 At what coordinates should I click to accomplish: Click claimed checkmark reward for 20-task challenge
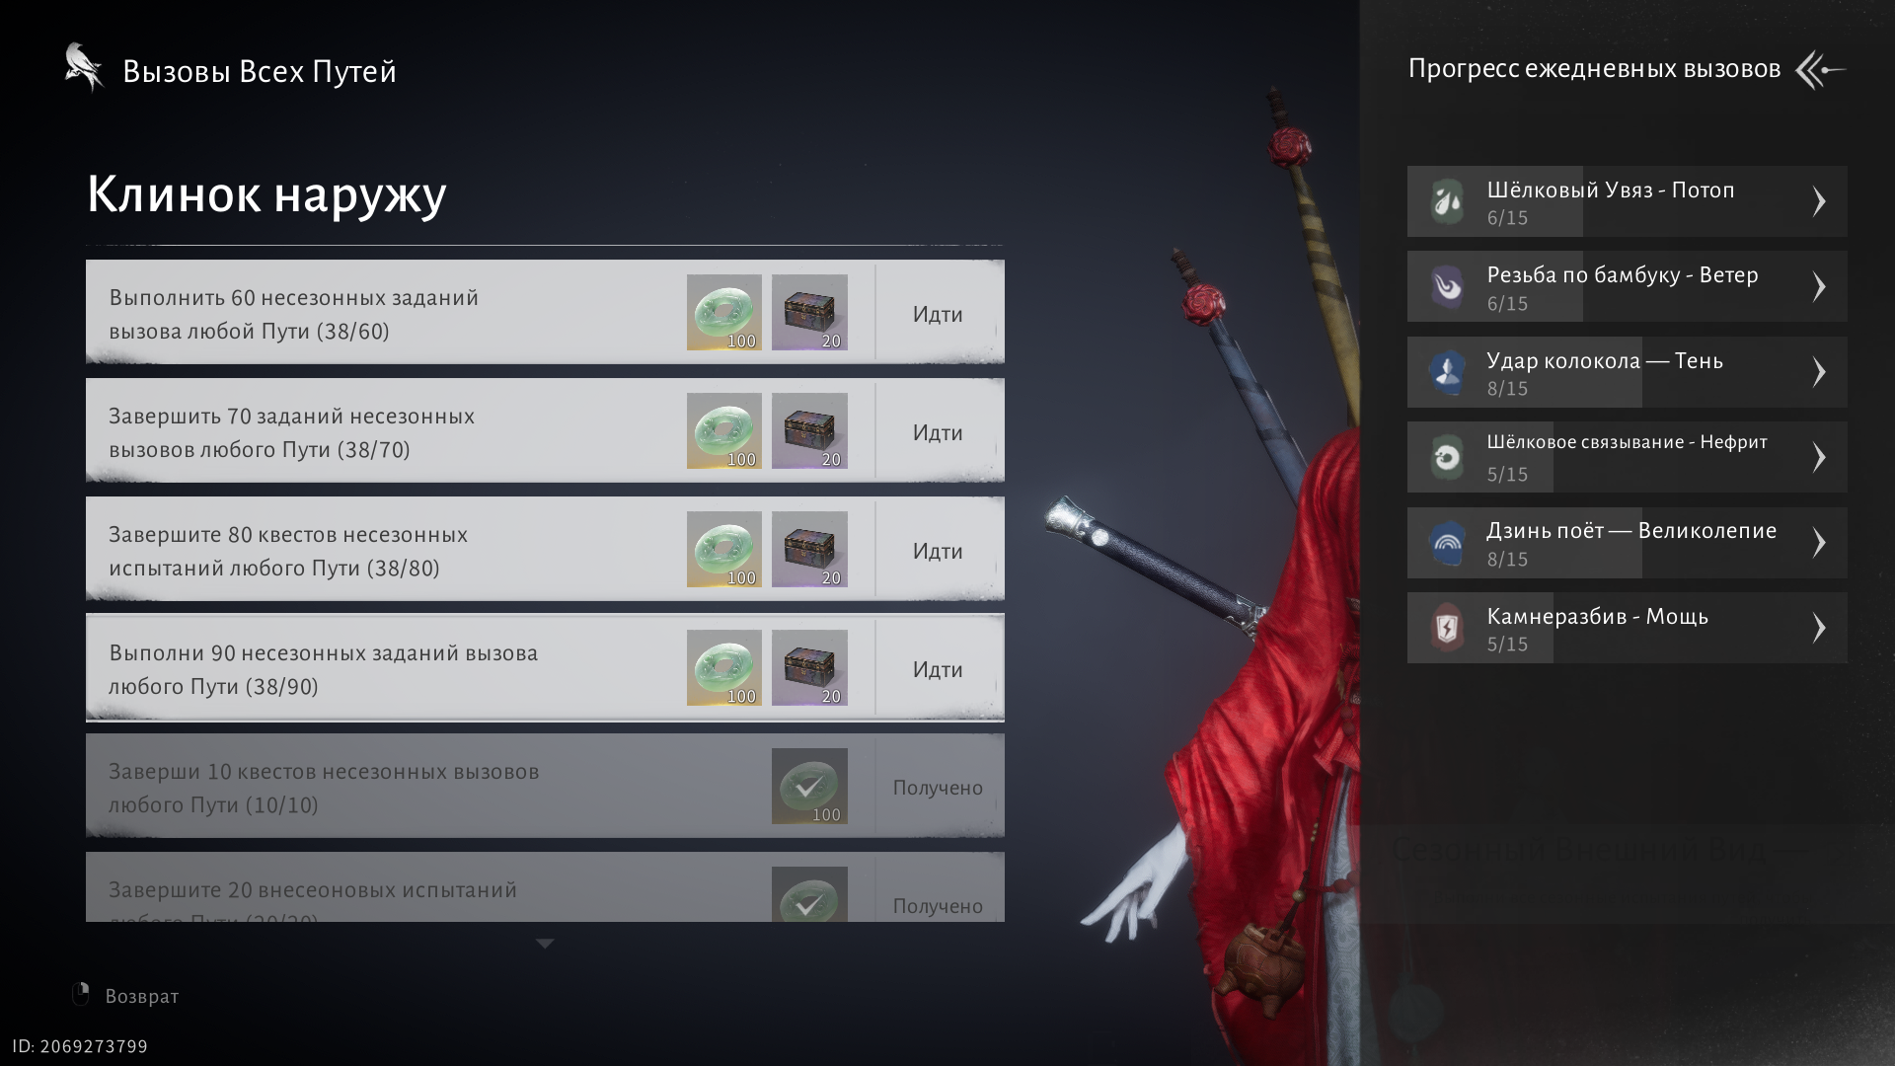(x=808, y=896)
